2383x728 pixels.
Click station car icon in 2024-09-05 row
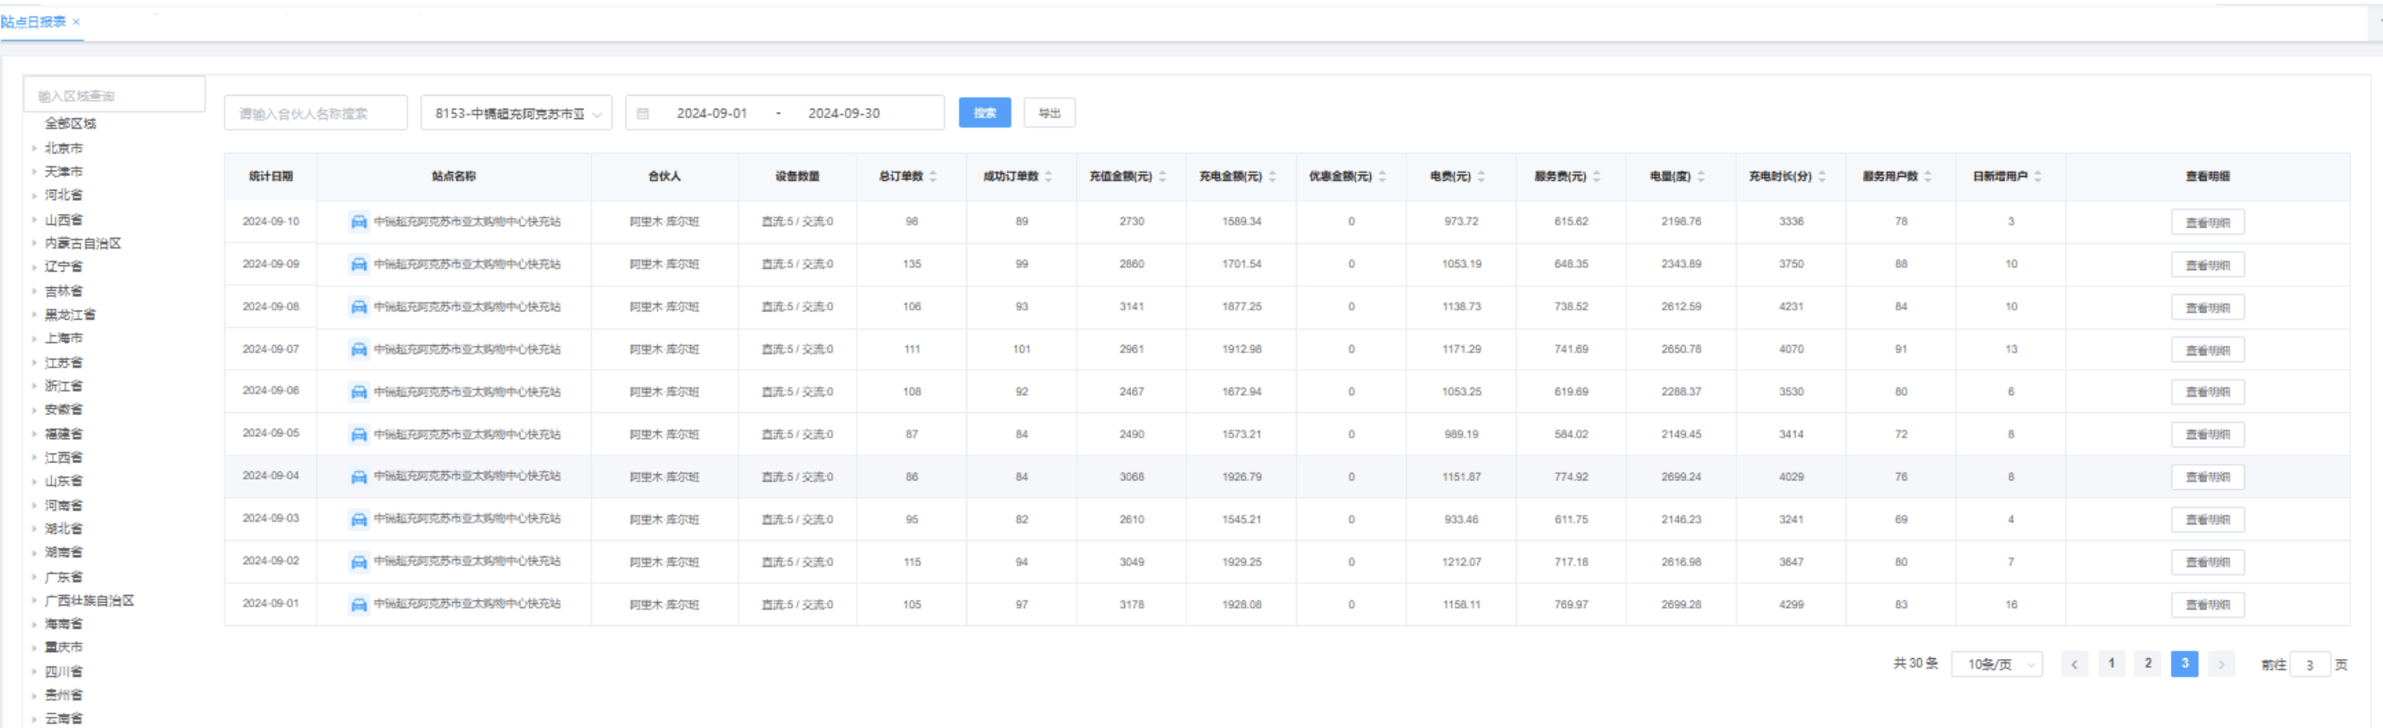coord(358,435)
